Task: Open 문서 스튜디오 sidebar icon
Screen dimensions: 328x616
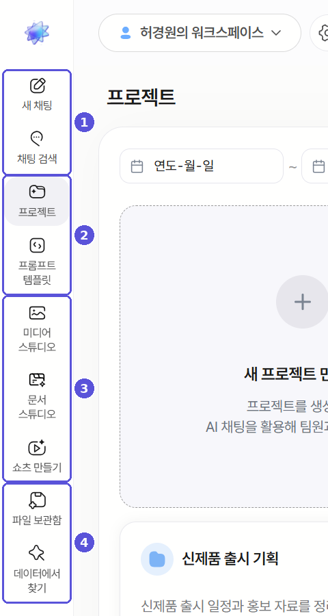Action: (37, 379)
